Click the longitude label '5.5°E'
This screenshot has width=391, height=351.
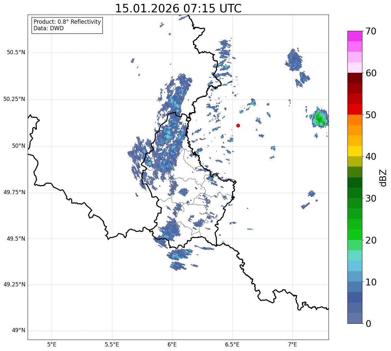click(112, 345)
